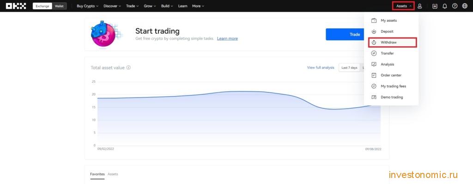
Task: Switch to the Exchange mode toggle
Action: (42, 6)
